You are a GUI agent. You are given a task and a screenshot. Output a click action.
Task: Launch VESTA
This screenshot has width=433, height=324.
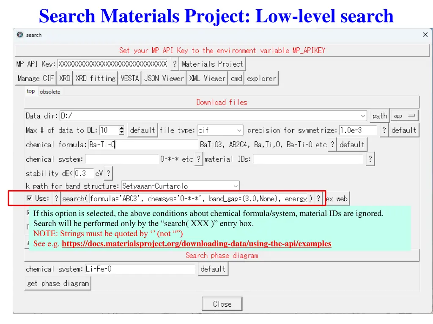[129, 78]
